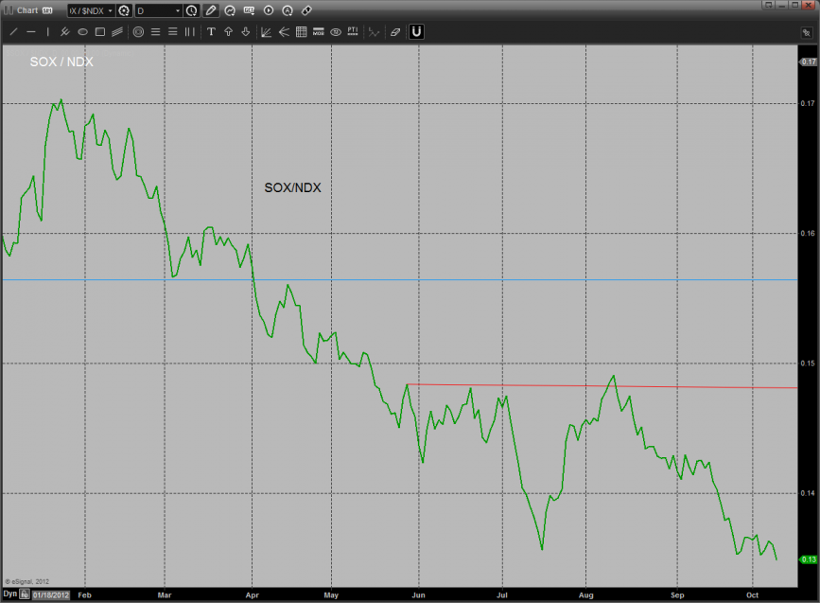Click the blue horizontal line on chart
820x603 pixels.
click(399, 280)
